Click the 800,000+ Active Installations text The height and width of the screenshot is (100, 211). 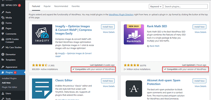pos(45,69)
